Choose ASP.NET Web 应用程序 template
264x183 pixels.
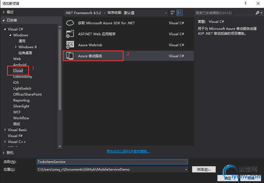click(97, 34)
